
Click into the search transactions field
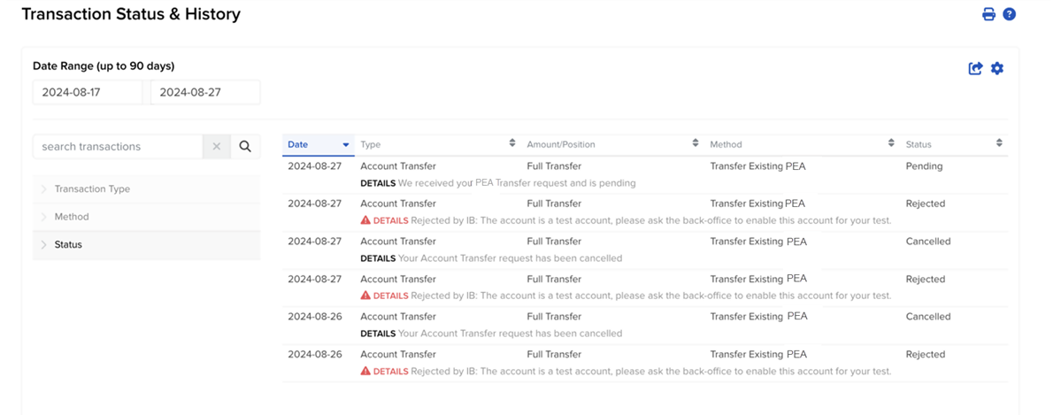coord(118,147)
